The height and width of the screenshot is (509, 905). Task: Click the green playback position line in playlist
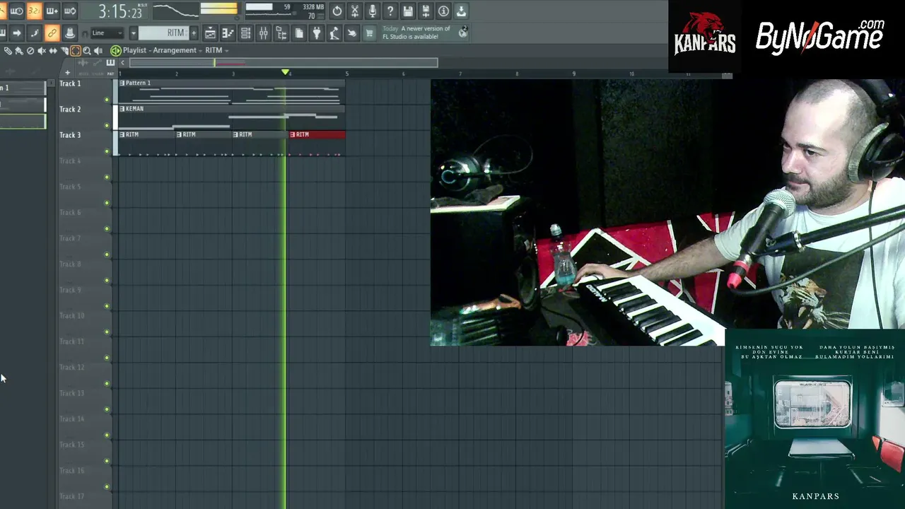(x=286, y=293)
